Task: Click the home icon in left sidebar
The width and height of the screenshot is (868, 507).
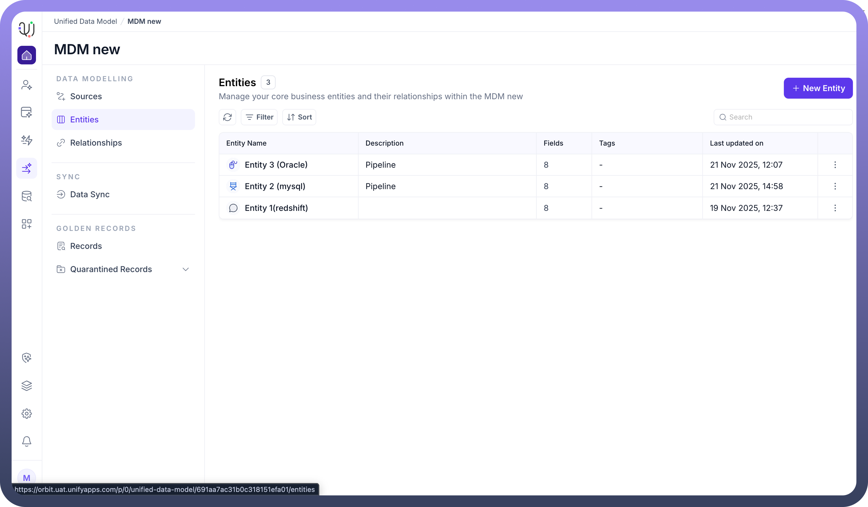Action: [26, 55]
